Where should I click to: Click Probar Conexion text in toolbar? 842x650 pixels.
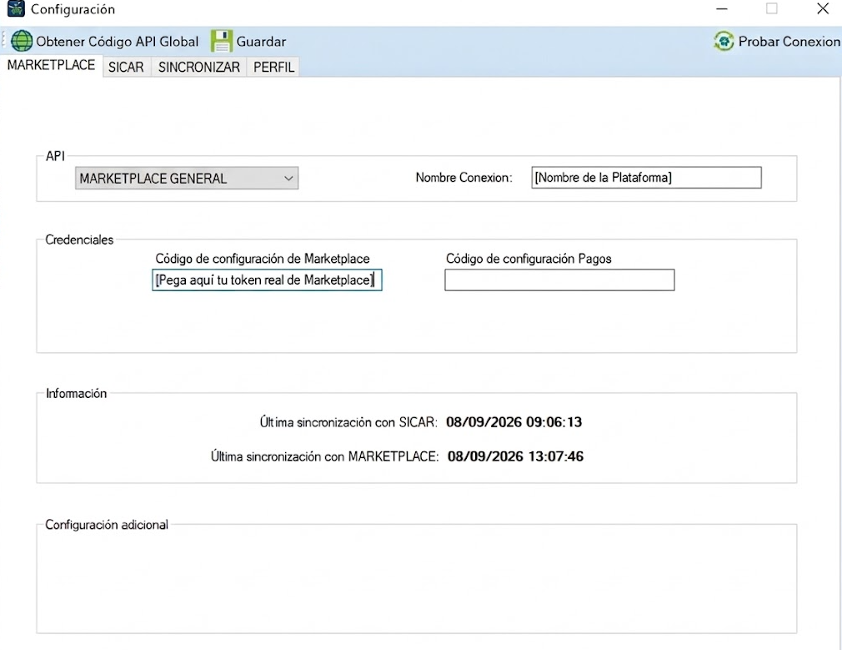point(789,42)
